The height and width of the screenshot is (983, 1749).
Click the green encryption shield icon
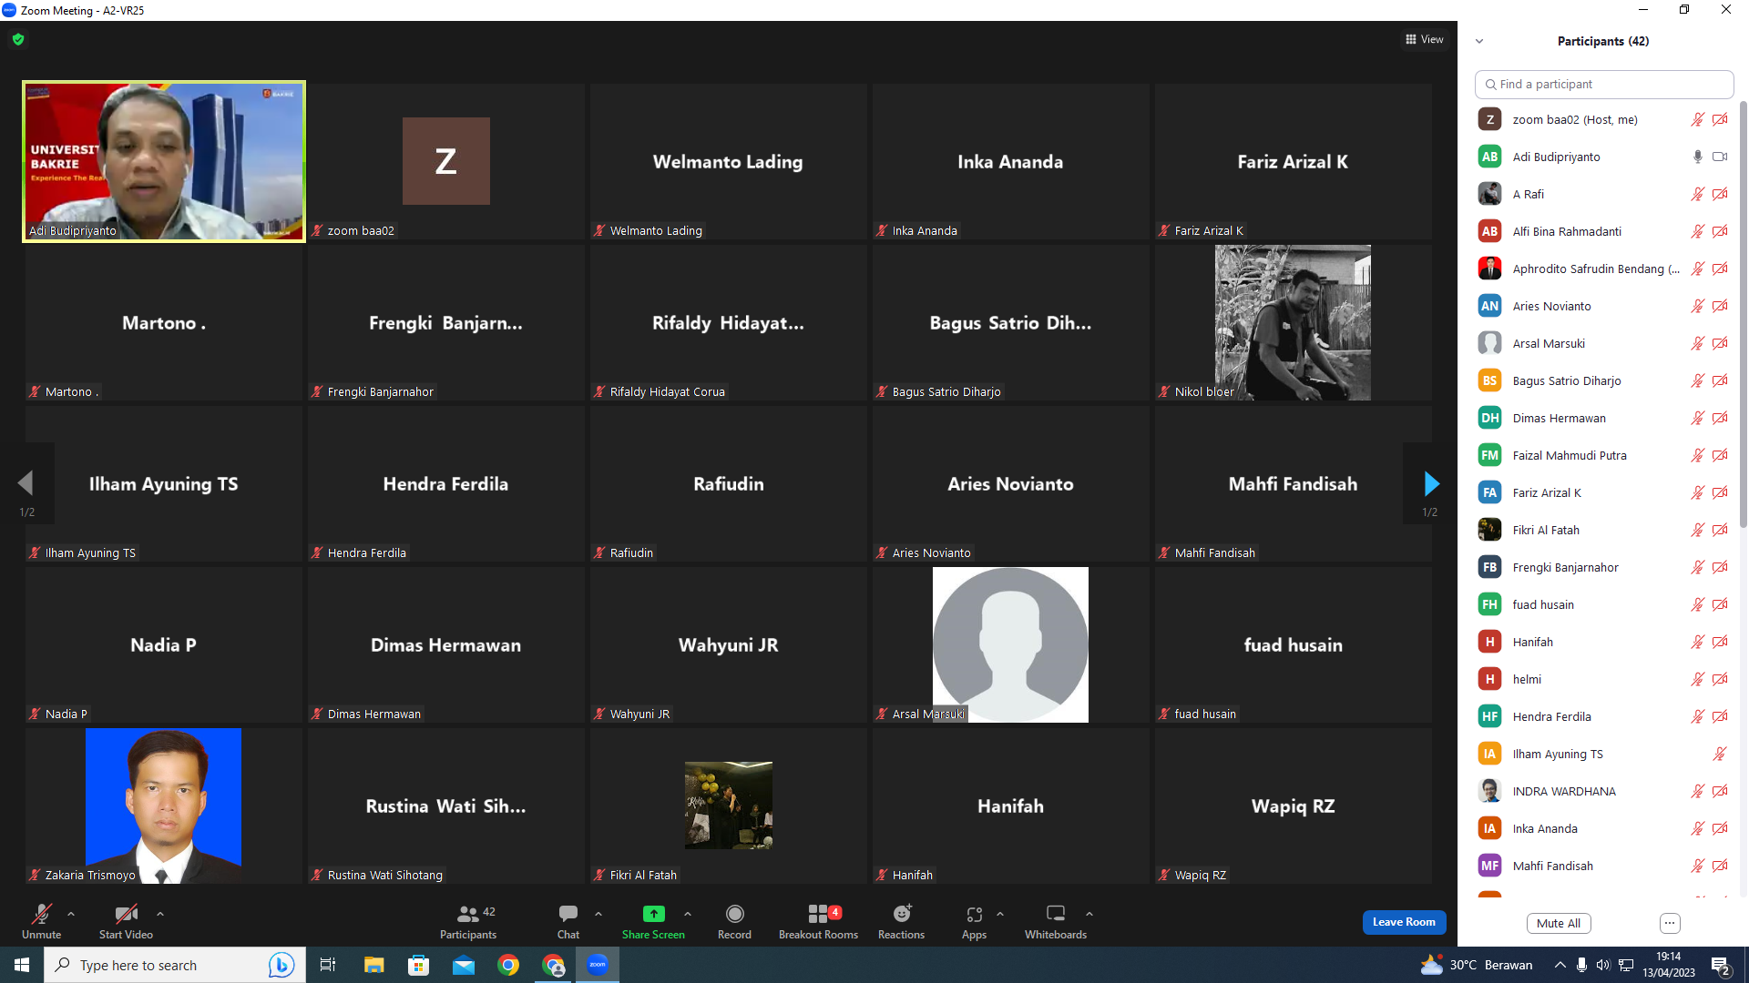point(18,39)
